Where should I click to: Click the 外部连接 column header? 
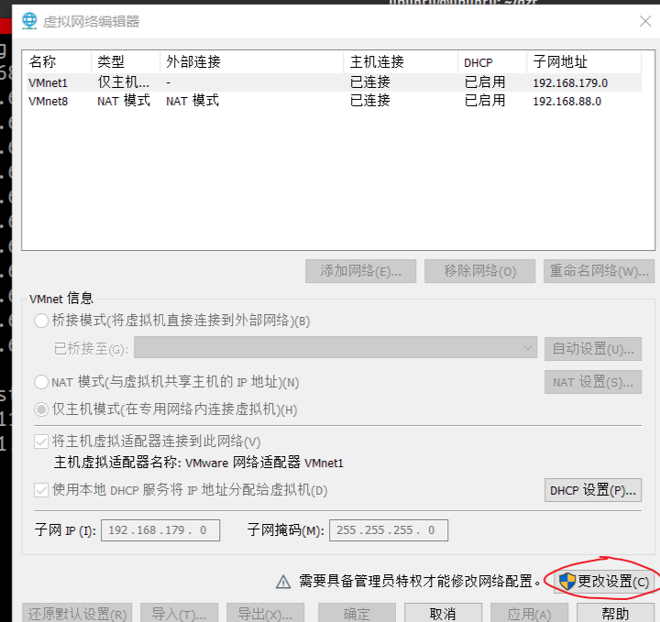pyautogui.click(x=252, y=62)
